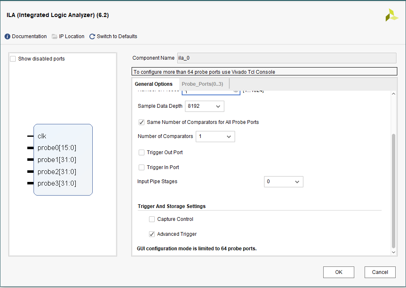This screenshot has height=288, width=406.
Task: Select the probe0[15:0] port label
Action: 57,148
